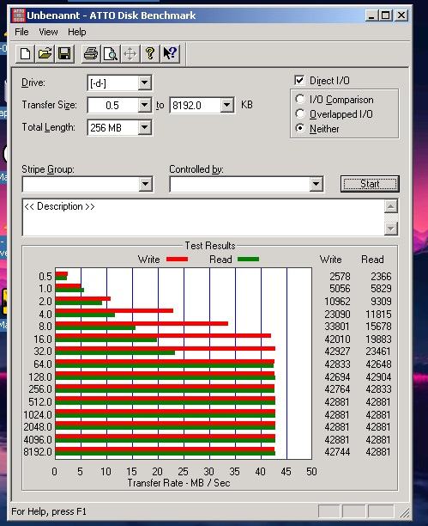Click the Description scrollbar down arrow
This screenshot has height=526, width=428.
pyautogui.click(x=391, y=229)
